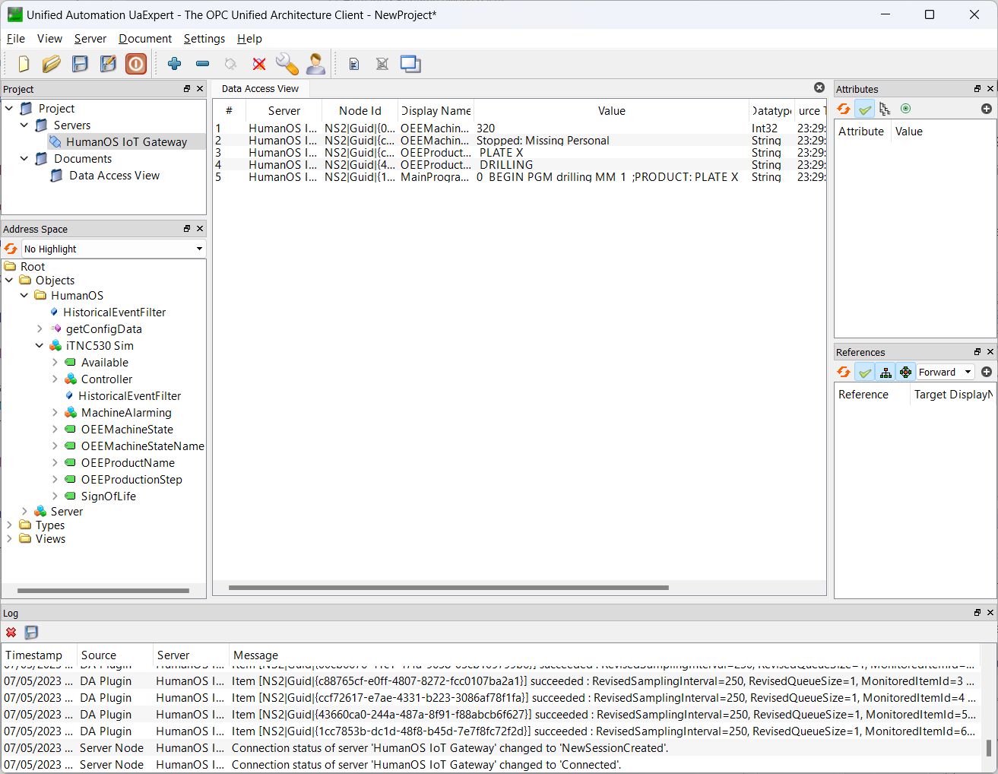Click the green cross icon in References toolbar

tap(905, 372)
